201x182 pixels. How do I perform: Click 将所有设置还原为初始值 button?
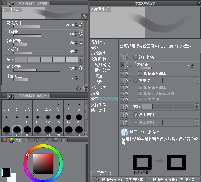click(x=119, y=179)
